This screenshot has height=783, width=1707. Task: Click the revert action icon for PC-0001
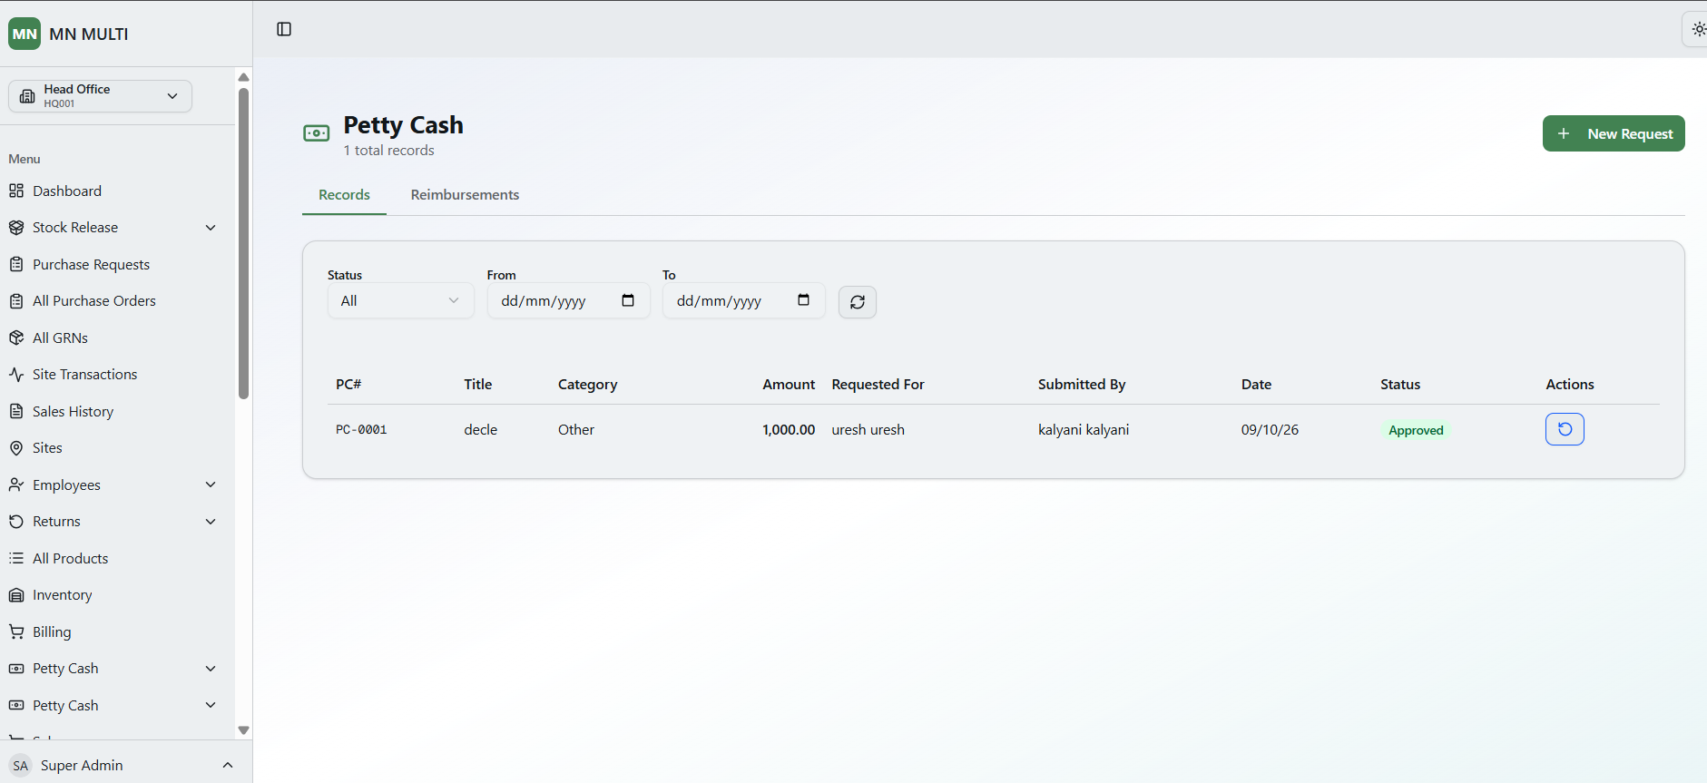1565,429
